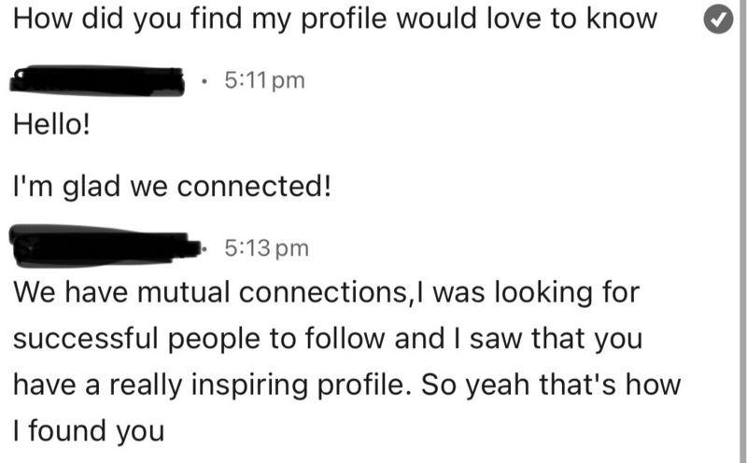The width and height of the screenshot is (747, 463).
Task: Click the dot separator before 5:11 pm
Action: click(x=204, y=80)
